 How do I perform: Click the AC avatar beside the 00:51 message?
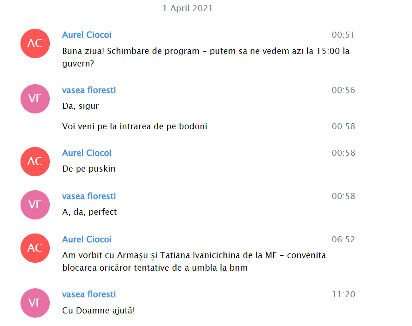(x=35, y=43)
